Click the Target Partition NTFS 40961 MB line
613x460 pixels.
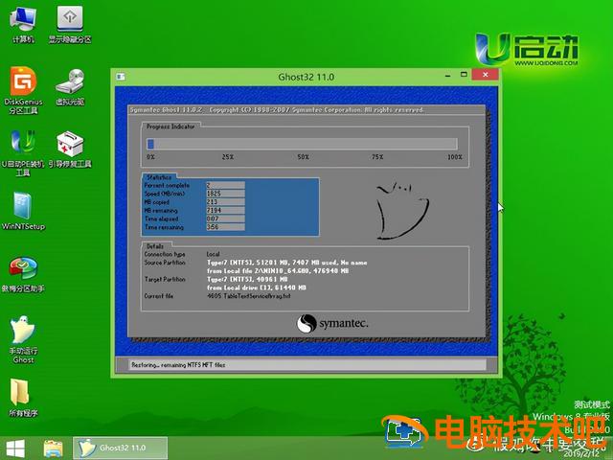[x=247, y=279]
